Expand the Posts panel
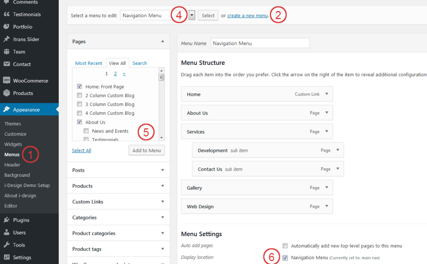The image size is (427, 264). 163,170
